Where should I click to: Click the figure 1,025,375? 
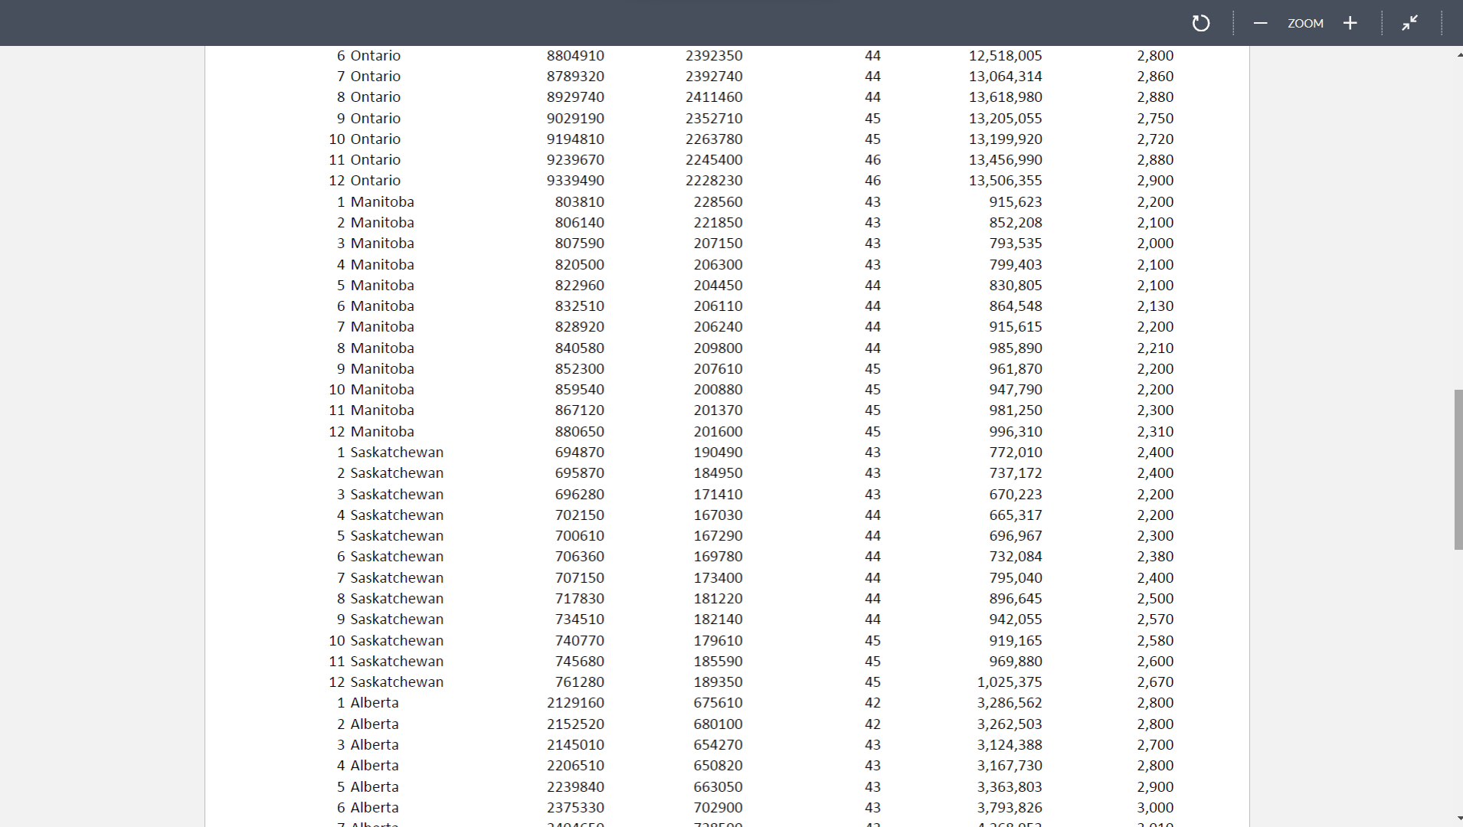pos(1010,682)
